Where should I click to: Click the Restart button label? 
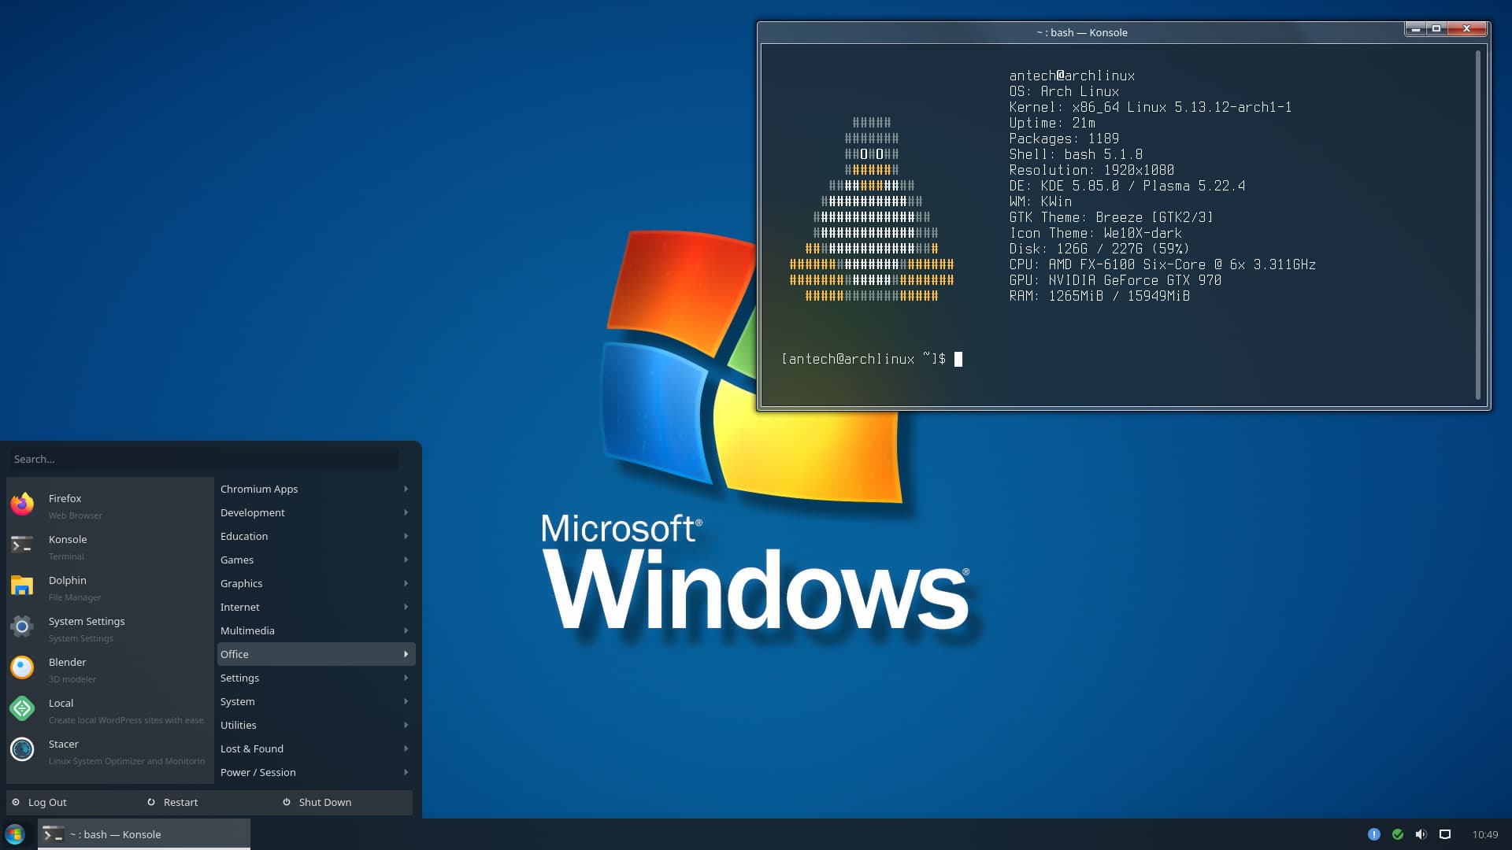(180, 802)
